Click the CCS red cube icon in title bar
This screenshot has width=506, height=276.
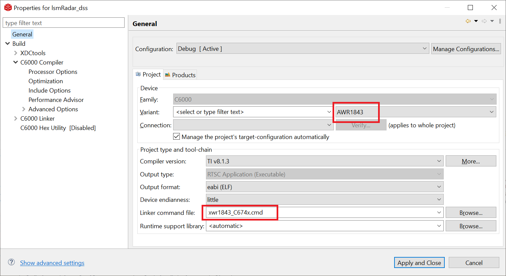[7, 7]
